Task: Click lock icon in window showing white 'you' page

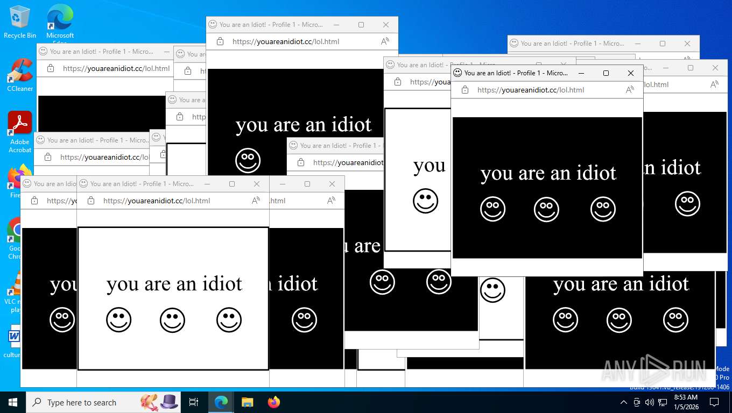Action: pos(398,82)
